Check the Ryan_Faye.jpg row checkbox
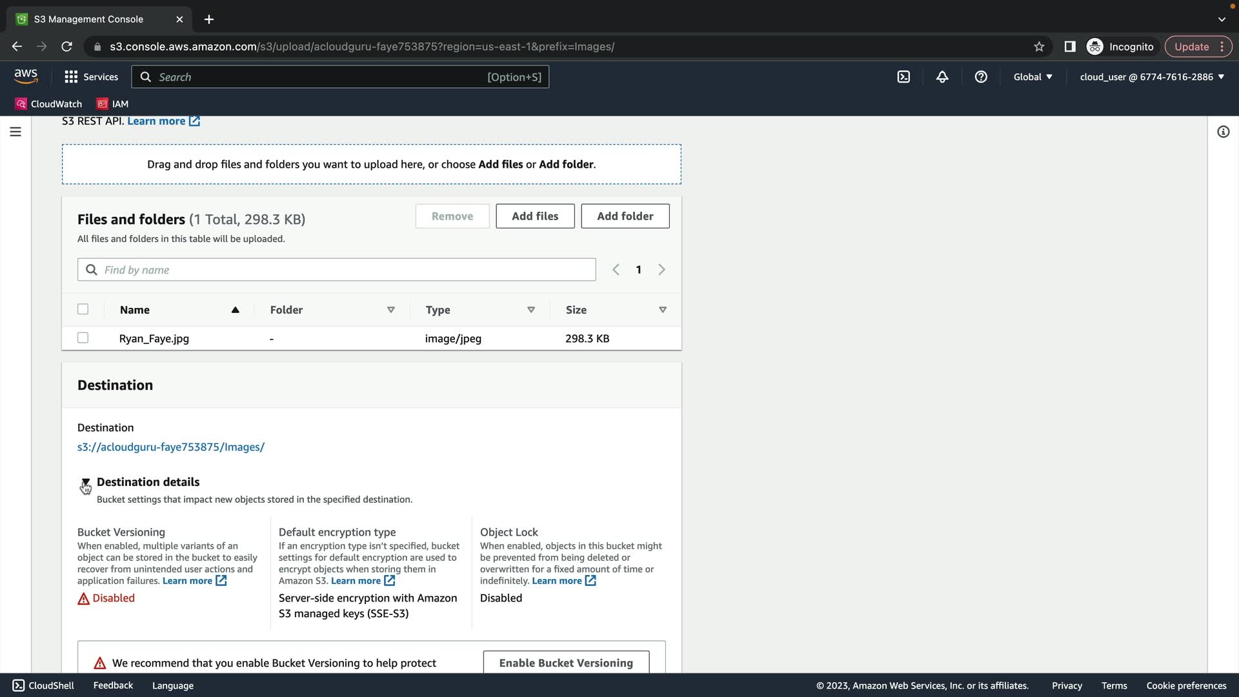 [83, 338]
